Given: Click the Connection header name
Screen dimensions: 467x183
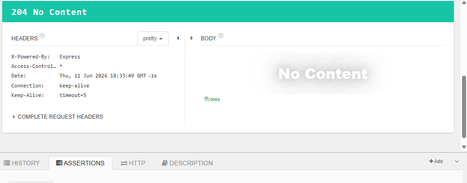Looking at the screenshot, I should (x=28, y=86).
